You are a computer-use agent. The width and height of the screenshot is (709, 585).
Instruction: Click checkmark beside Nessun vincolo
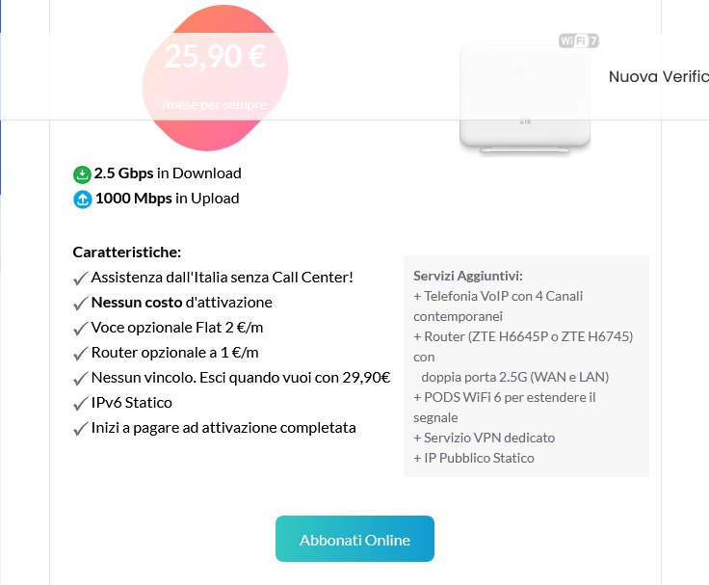click(x=81, y=379)
